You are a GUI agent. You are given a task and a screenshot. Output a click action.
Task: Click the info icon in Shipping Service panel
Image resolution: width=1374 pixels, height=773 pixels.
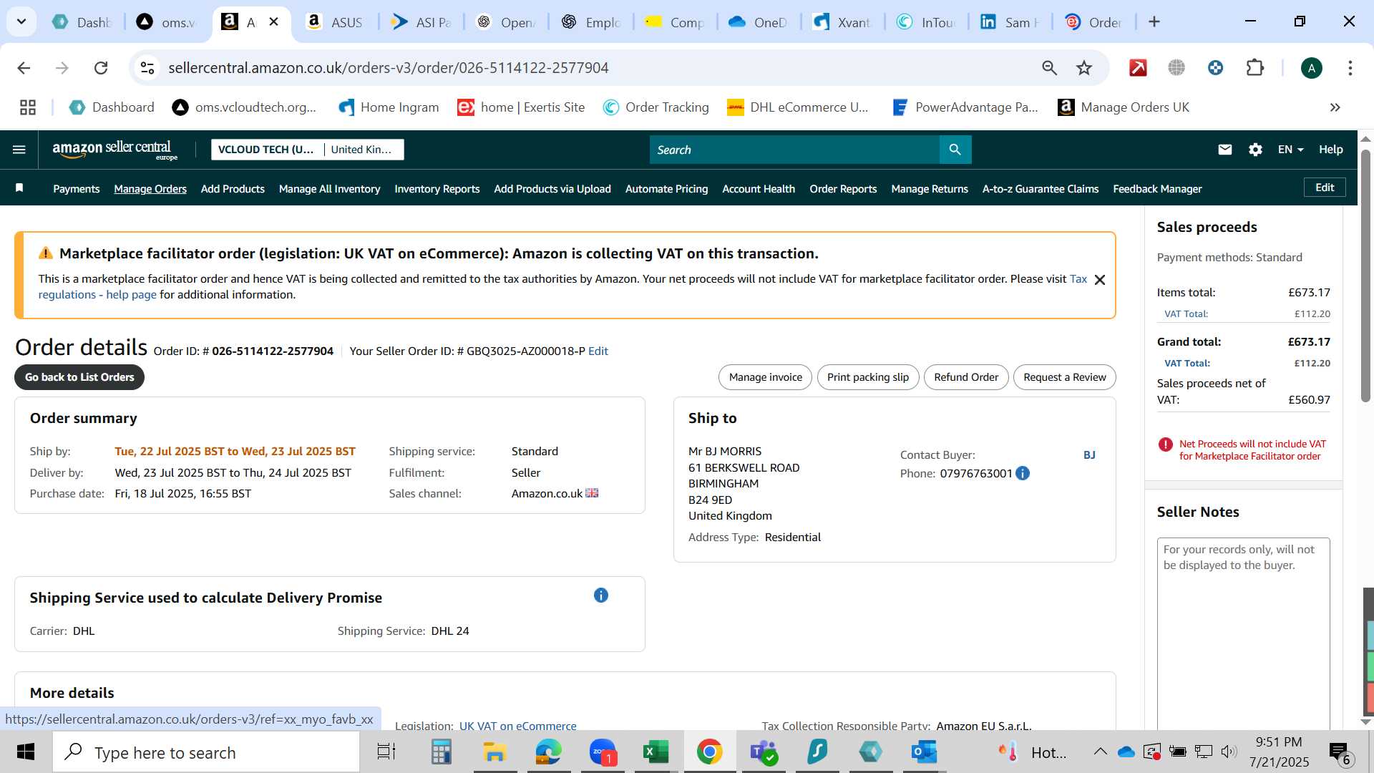click(x=600, y=595)
